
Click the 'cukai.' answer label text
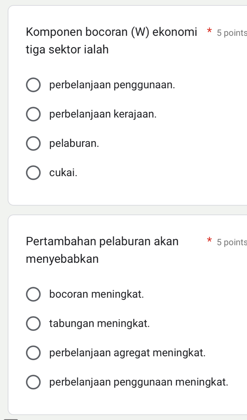coord(63,173)
